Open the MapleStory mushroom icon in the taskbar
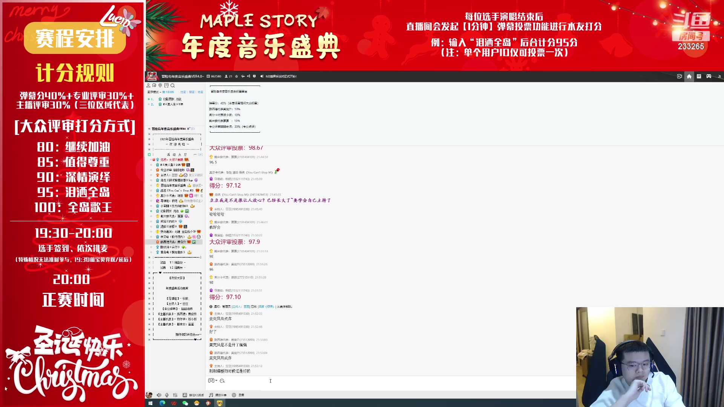The width and height of the screenshot is (724, 407). click(196, 403)
